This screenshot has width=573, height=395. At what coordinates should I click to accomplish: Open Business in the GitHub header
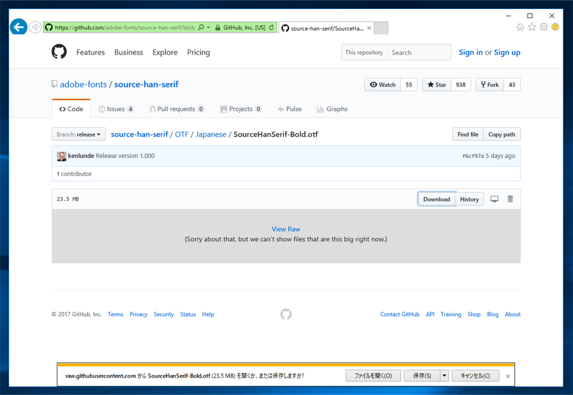point(129,52)
